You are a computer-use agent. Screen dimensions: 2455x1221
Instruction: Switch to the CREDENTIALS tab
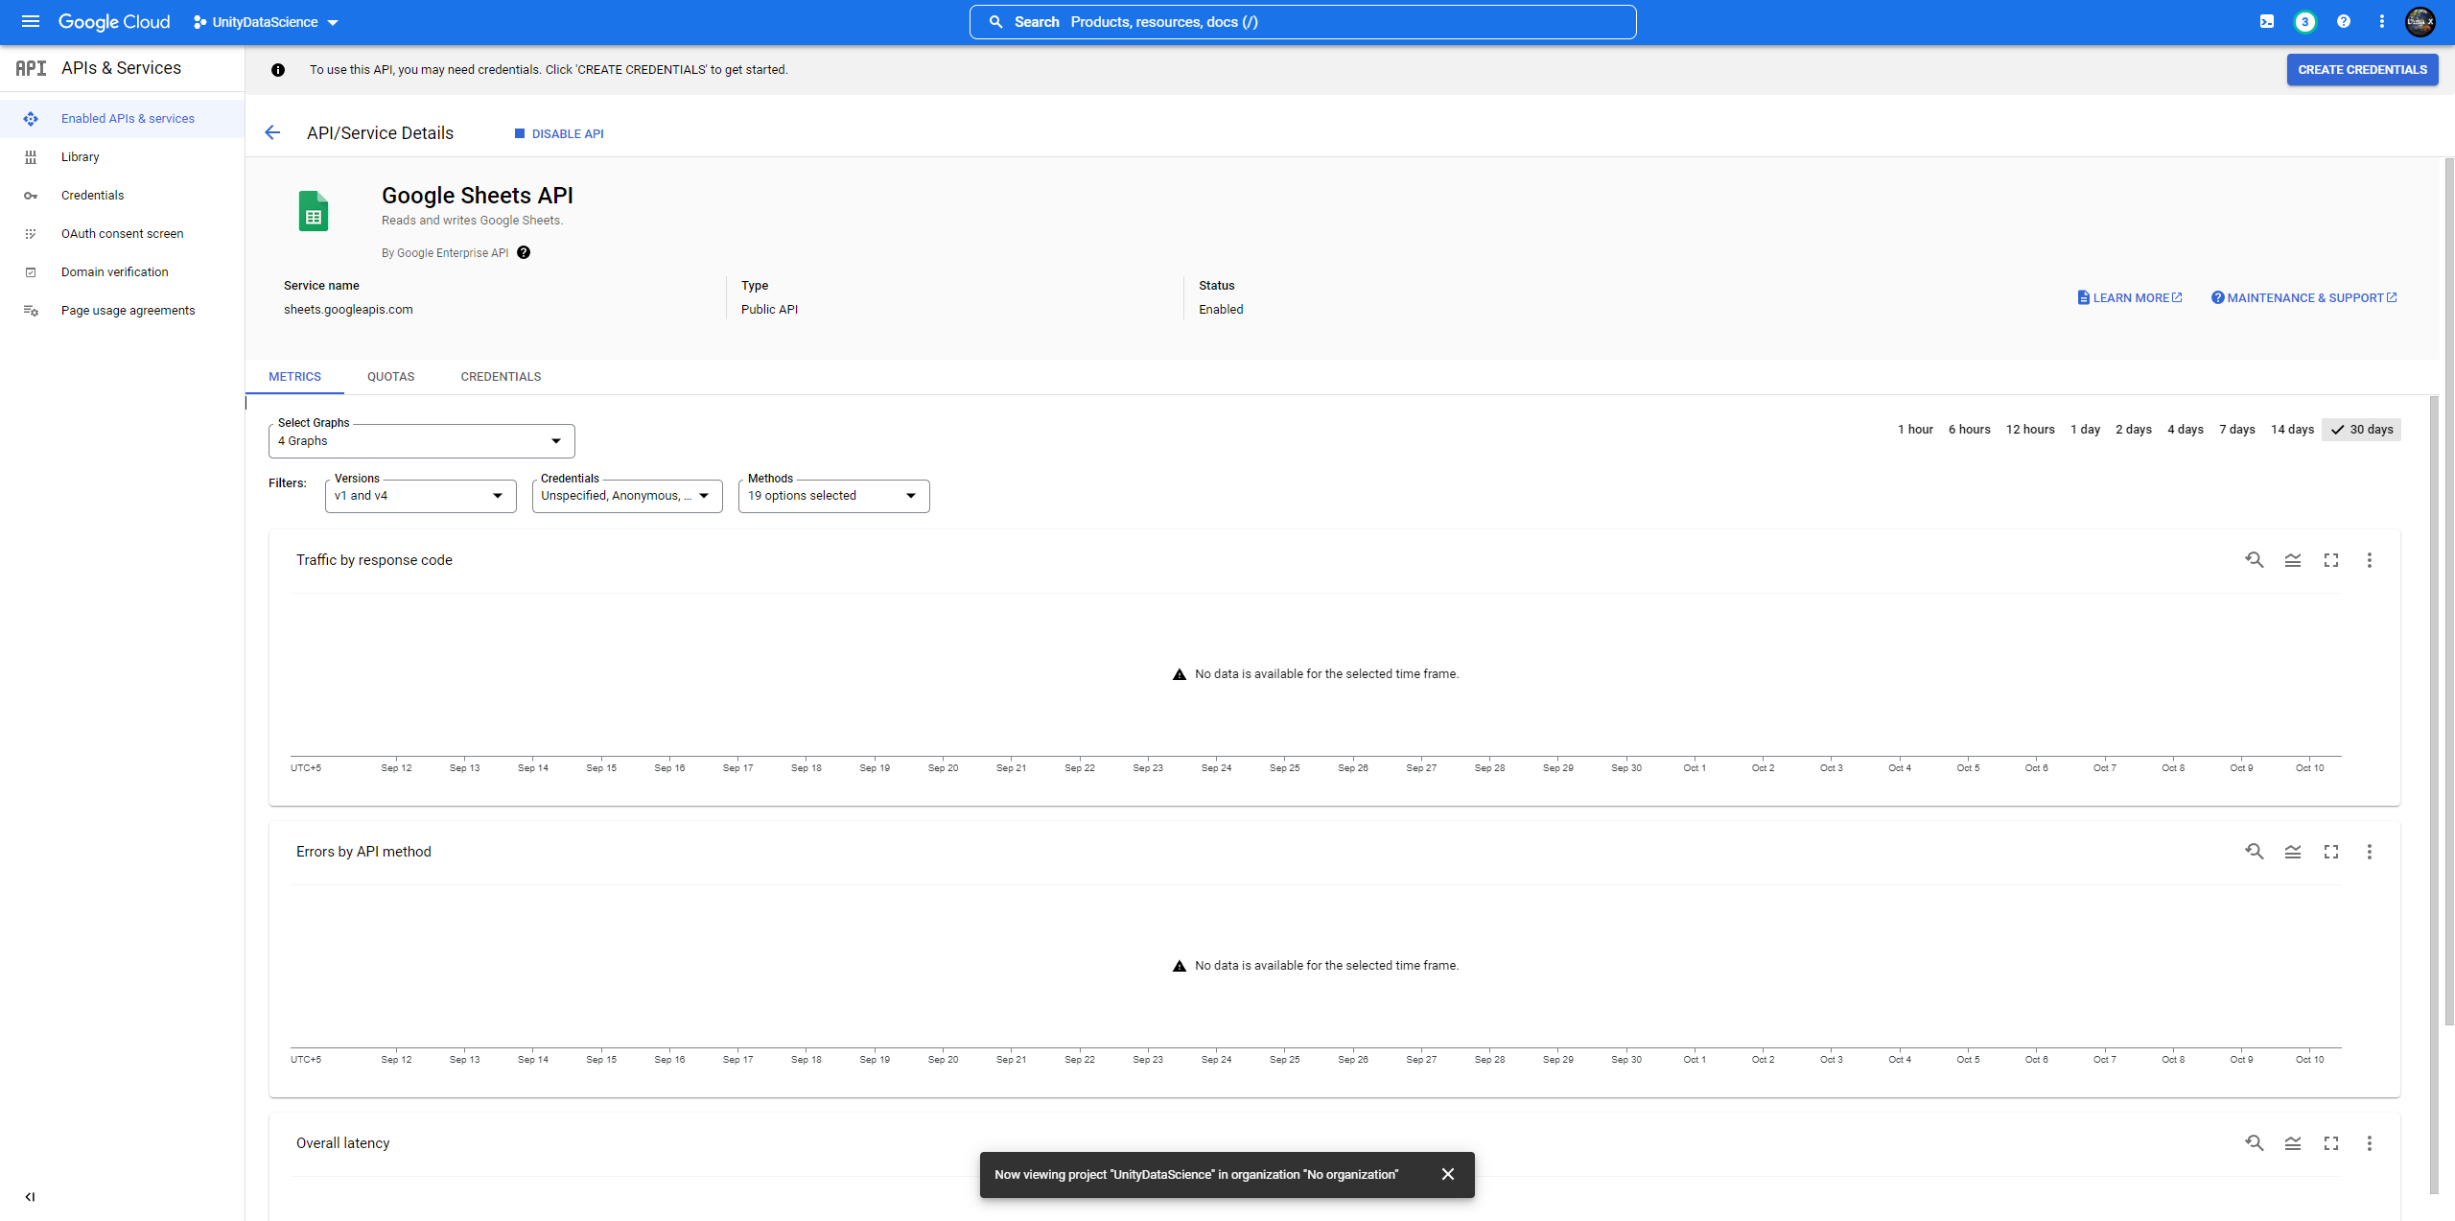(501, 377)
